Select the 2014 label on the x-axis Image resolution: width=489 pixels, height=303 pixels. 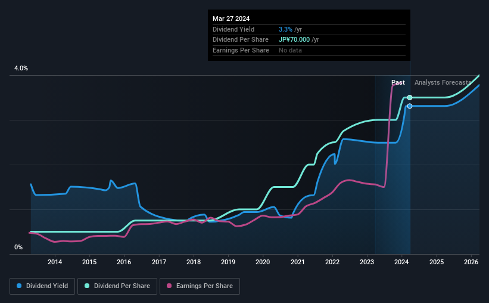(x=55, y=262)
